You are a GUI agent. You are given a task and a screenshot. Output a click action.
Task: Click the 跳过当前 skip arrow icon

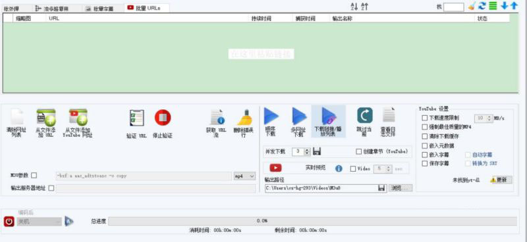click(x=365, y=115)
